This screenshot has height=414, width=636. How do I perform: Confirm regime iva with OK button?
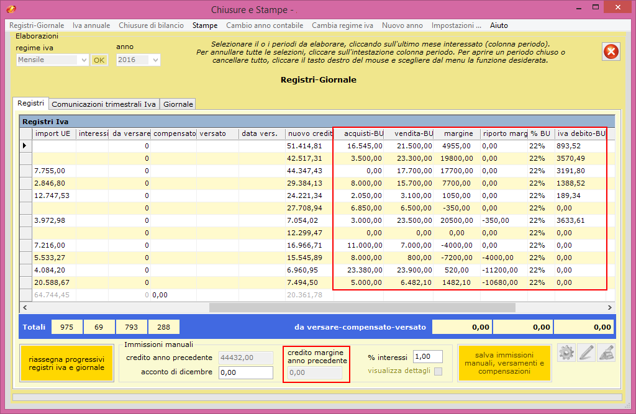click(x=99, y=60)
